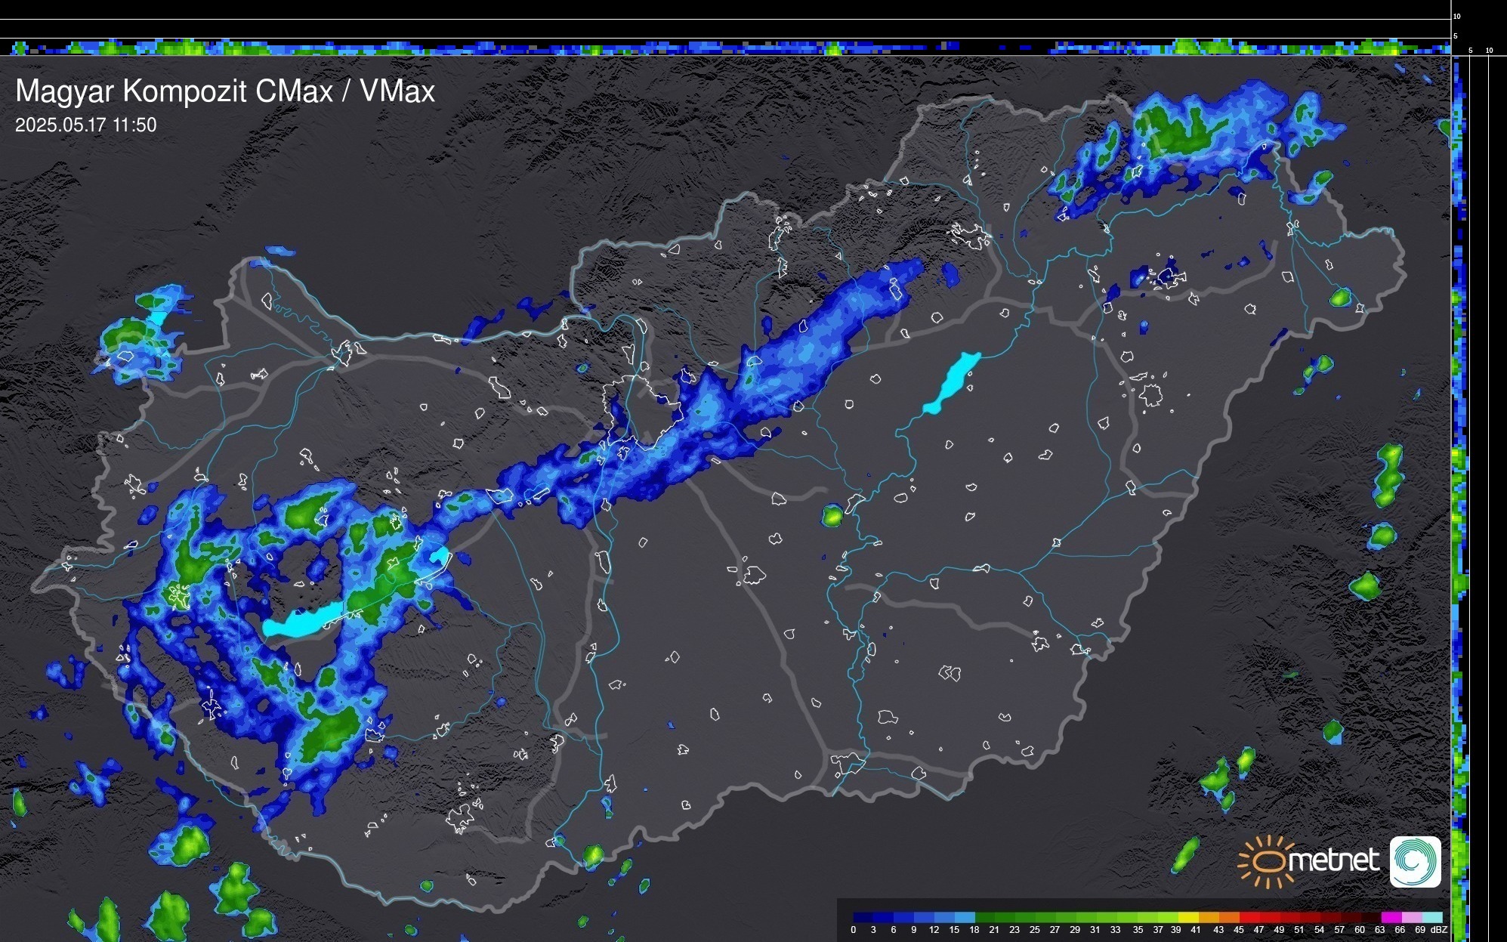
Task: Click the dBZ unit label on legend
Action: click(1439, 930)
